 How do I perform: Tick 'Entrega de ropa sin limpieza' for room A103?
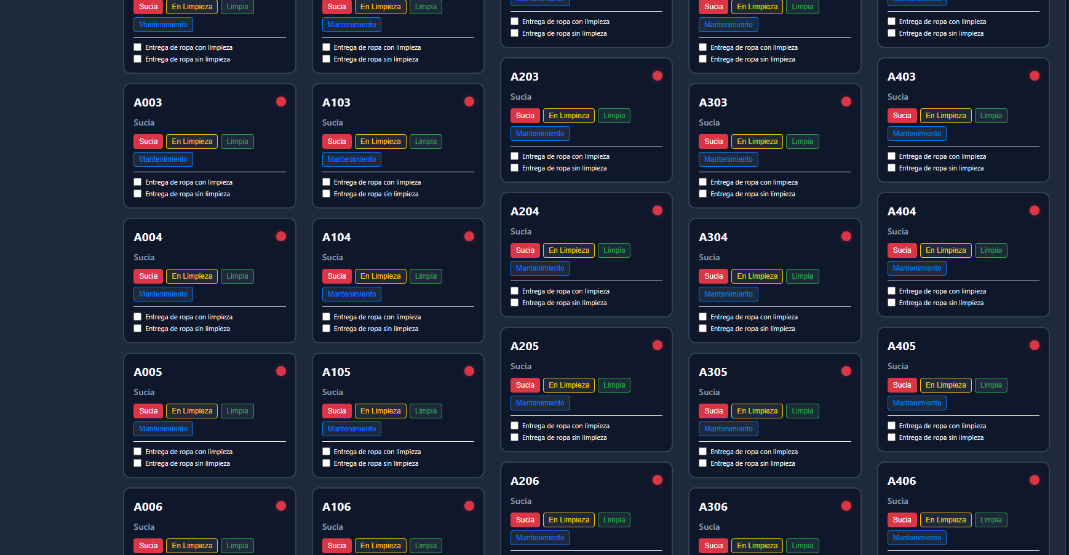[x=327, y=194]
